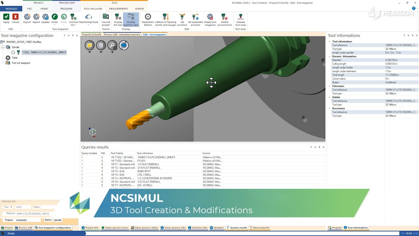Open Edition of Tracking points and Gauges

(x=166, y=20)
